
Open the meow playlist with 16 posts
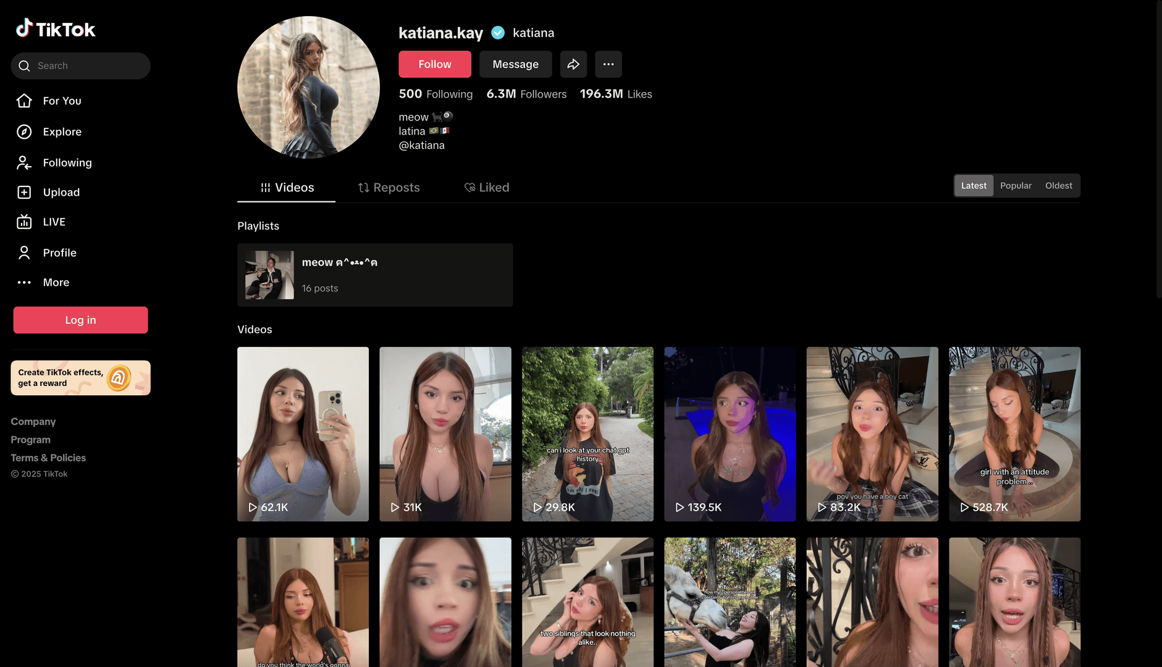374,275
